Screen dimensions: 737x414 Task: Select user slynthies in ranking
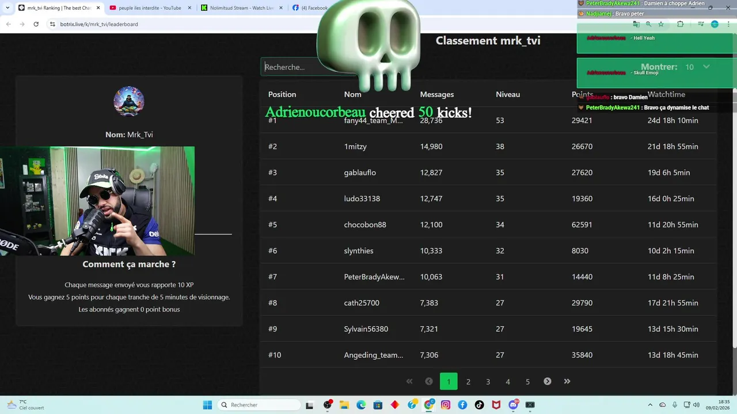[359, 251]
